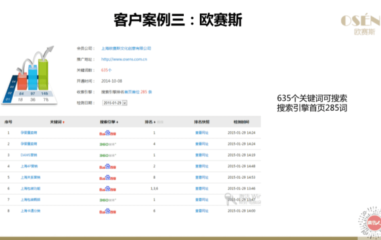Sort the table by the 排名 column header
This screenshot has height=240, width=381.
tap(150, 122)
